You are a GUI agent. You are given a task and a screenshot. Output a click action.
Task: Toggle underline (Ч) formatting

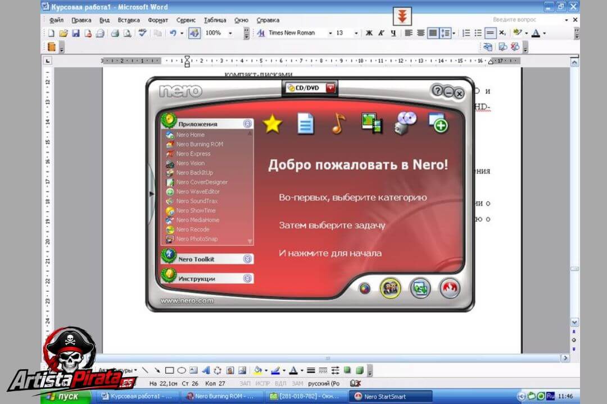point(393,33)
